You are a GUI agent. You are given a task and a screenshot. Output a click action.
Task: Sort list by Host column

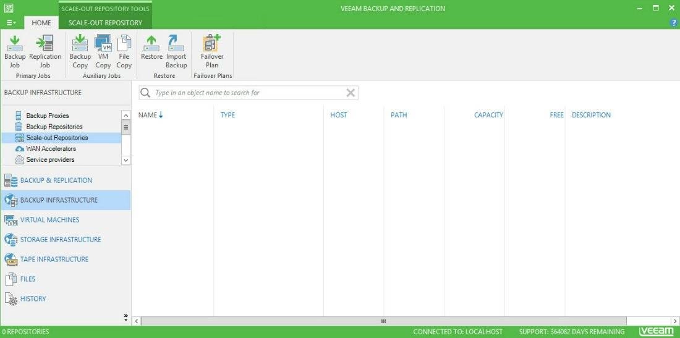coord(339,115)
